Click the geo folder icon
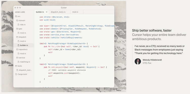The height and width of the screenshot is (94, 190). tap(17, 29)
